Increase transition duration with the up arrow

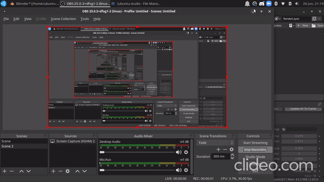click(x=232, y=155)
